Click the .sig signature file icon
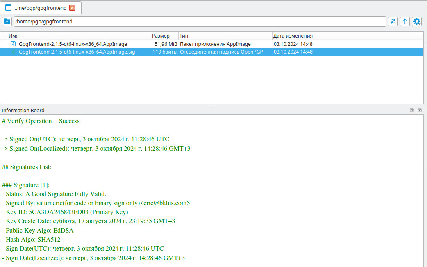Screen dimensions: 427x267 coord(13,52)
